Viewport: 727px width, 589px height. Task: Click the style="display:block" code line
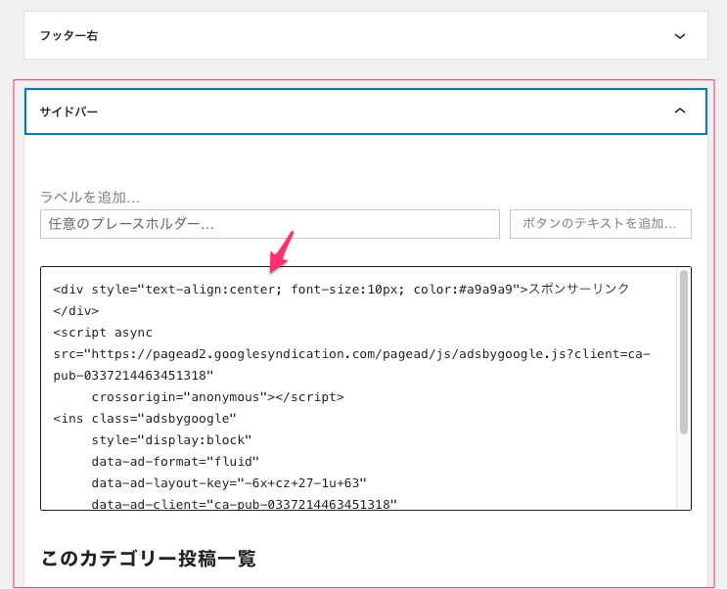coord(171,440)
